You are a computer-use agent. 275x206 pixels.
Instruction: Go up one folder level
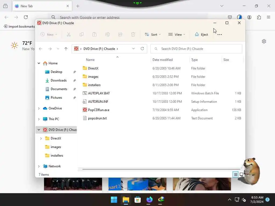tap(66, 49)
